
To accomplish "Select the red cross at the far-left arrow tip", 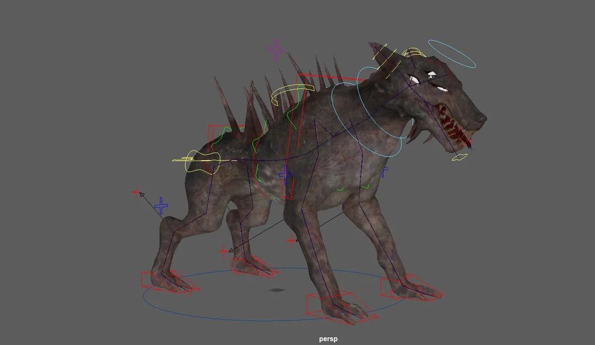I will (x=136, y=192).
